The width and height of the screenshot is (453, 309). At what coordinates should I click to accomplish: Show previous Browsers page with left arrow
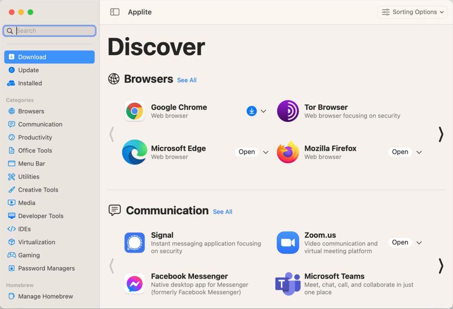pos(112,134)
